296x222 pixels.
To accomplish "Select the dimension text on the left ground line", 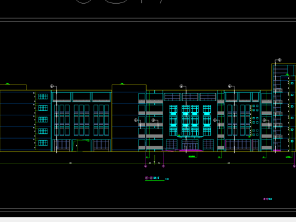I will click(x=70, y=163).
